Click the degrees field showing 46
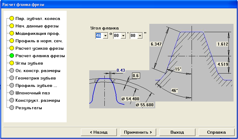 tap(99, 36)
